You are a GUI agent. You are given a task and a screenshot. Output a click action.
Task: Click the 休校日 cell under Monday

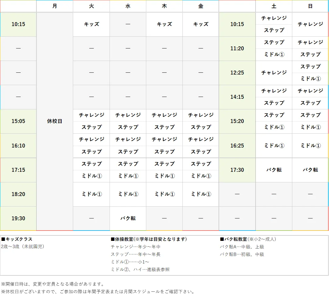pyautogui.click(x=55, y=121)
